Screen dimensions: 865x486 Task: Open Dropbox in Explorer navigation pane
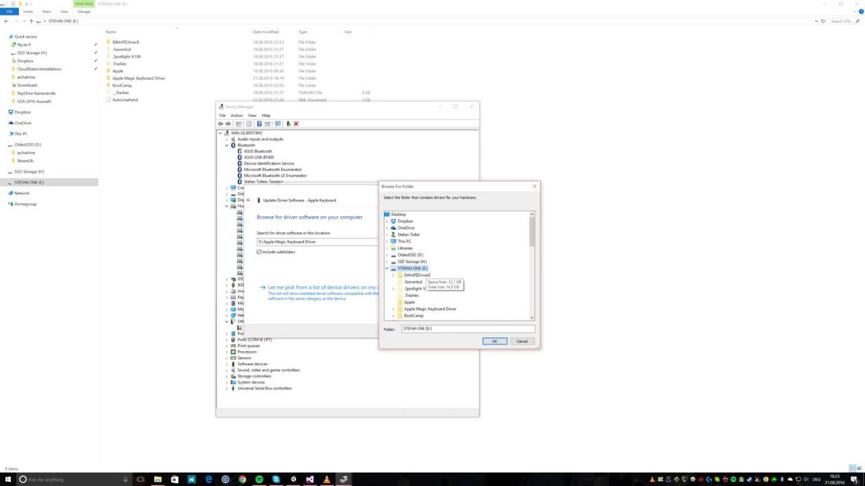[x=22, y=112]
